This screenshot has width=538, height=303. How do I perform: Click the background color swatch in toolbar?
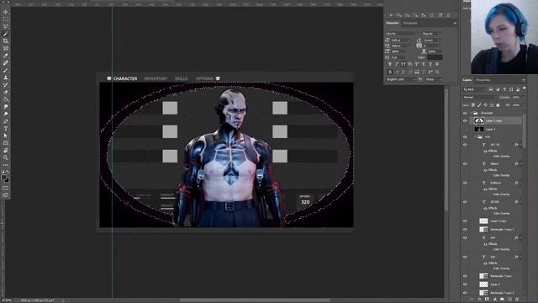tap(8, 180)
